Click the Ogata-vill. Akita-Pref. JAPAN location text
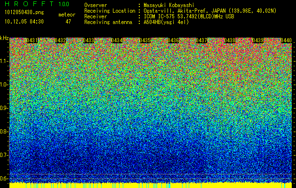This screenshot has width=296, height=188. (x=210, y=11)
